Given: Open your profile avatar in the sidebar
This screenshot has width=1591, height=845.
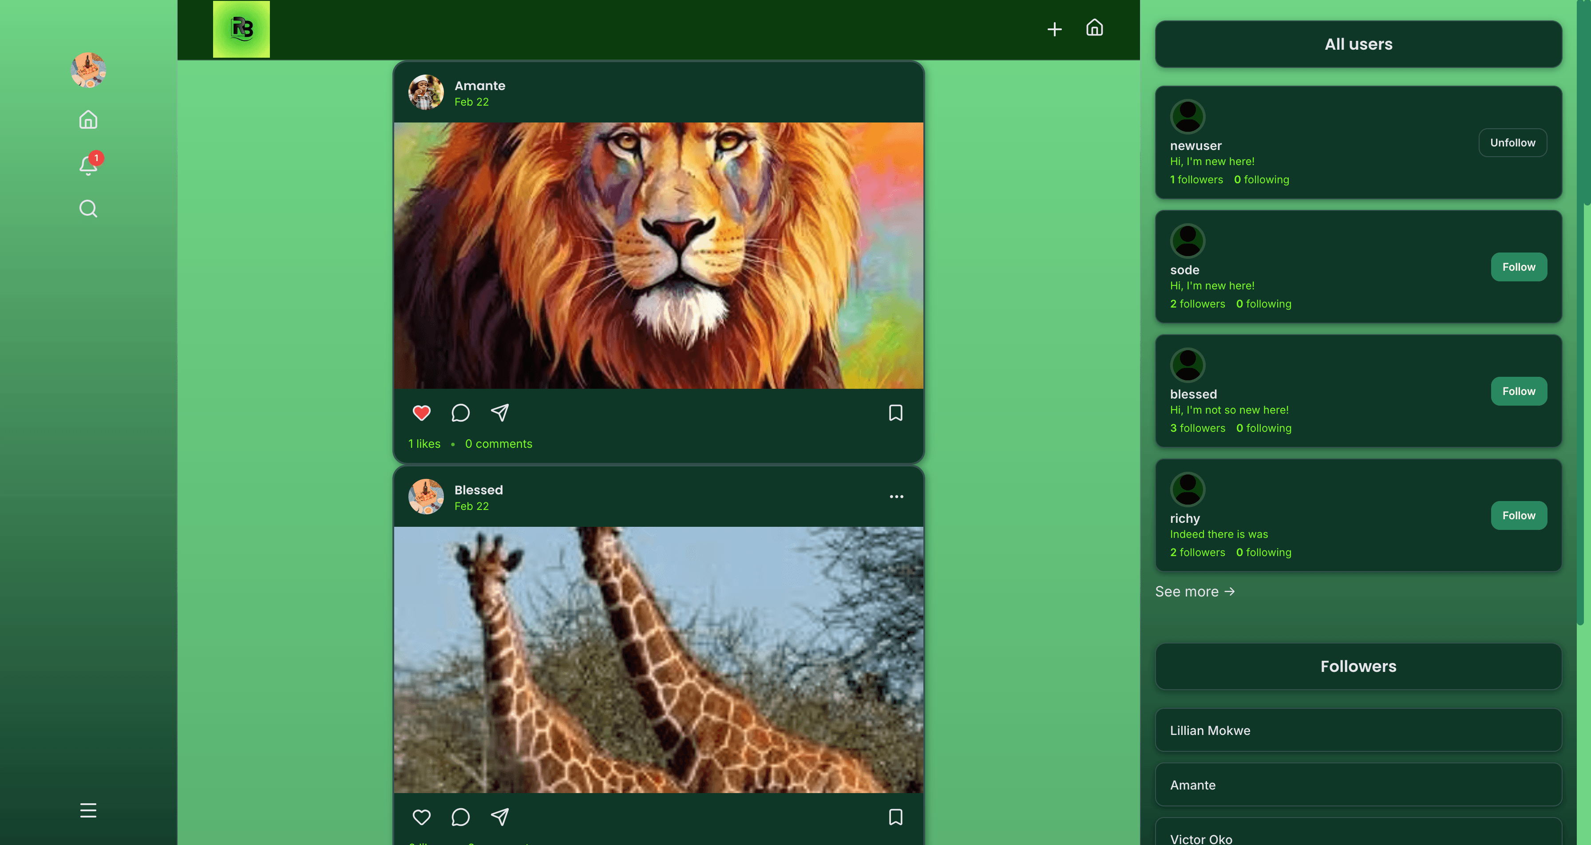Looking at the screenshot, I should pos(88,70).
